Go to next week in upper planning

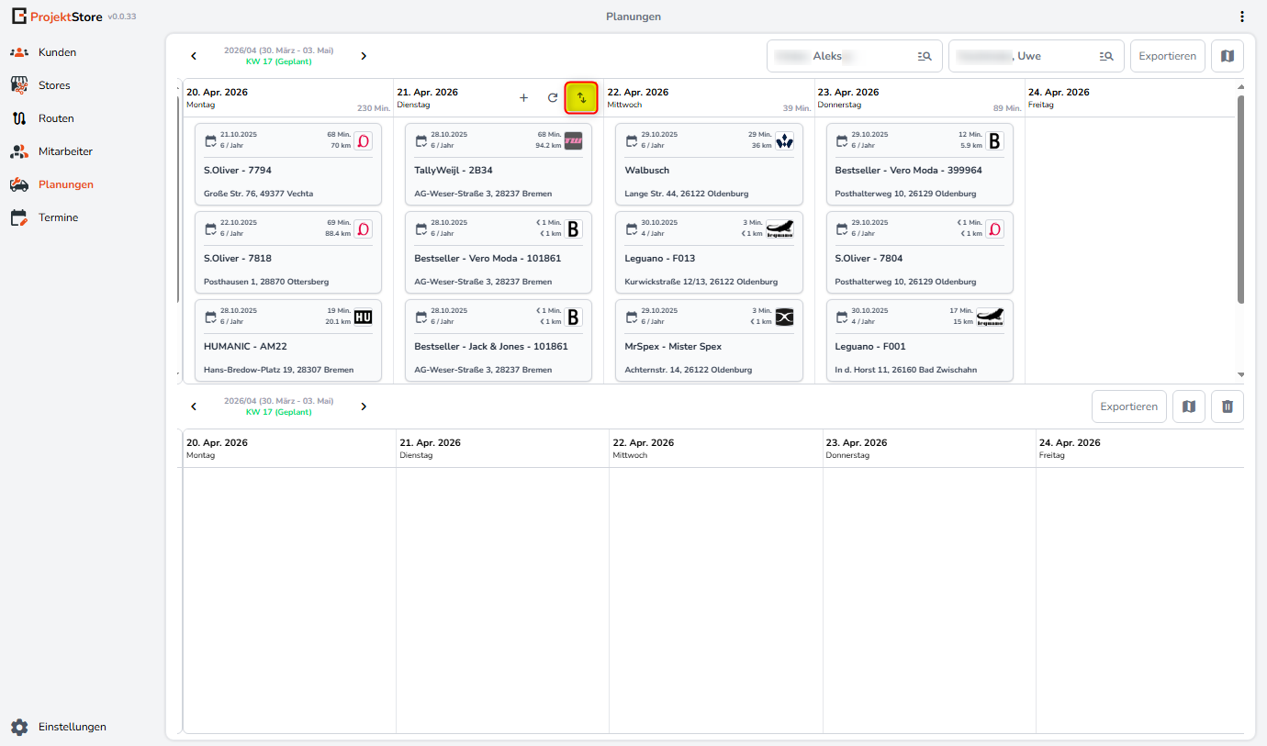364,56
